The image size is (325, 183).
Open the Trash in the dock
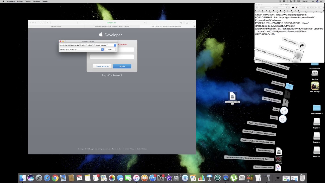pyautogui.click(x=302, y=178)
